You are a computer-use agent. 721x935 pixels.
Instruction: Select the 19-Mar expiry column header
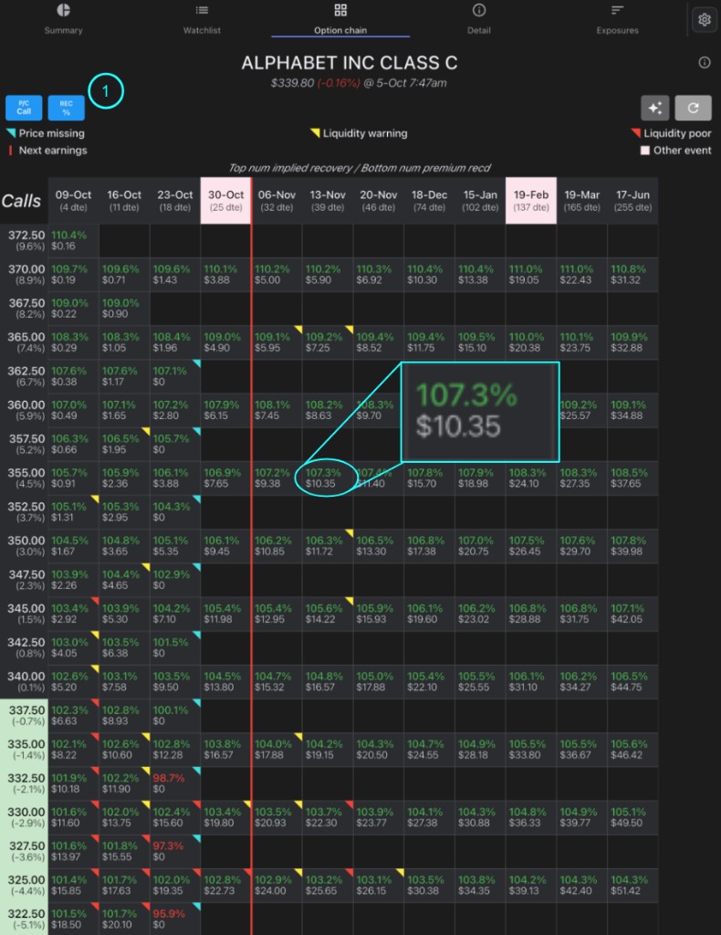pos(582,200)
